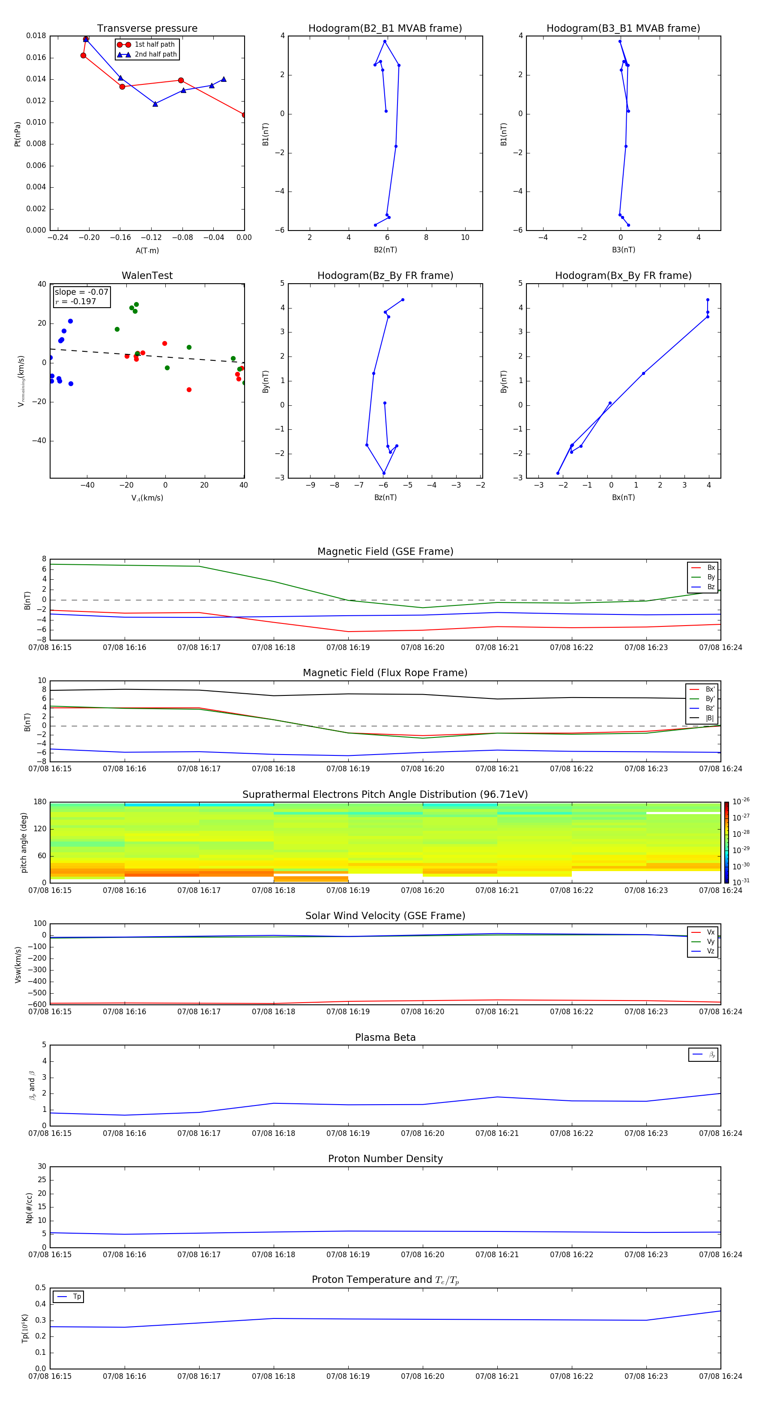Image resolution: width=771 pixels, height=1414 pixels.
Task: Click 'B3(nT)' x-axis label
Action: coord(623,250)
